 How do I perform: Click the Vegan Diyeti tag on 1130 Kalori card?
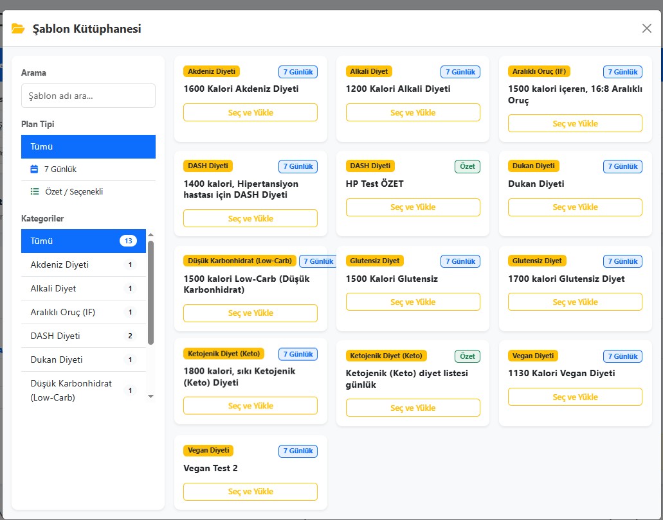(x=533, y=356)
